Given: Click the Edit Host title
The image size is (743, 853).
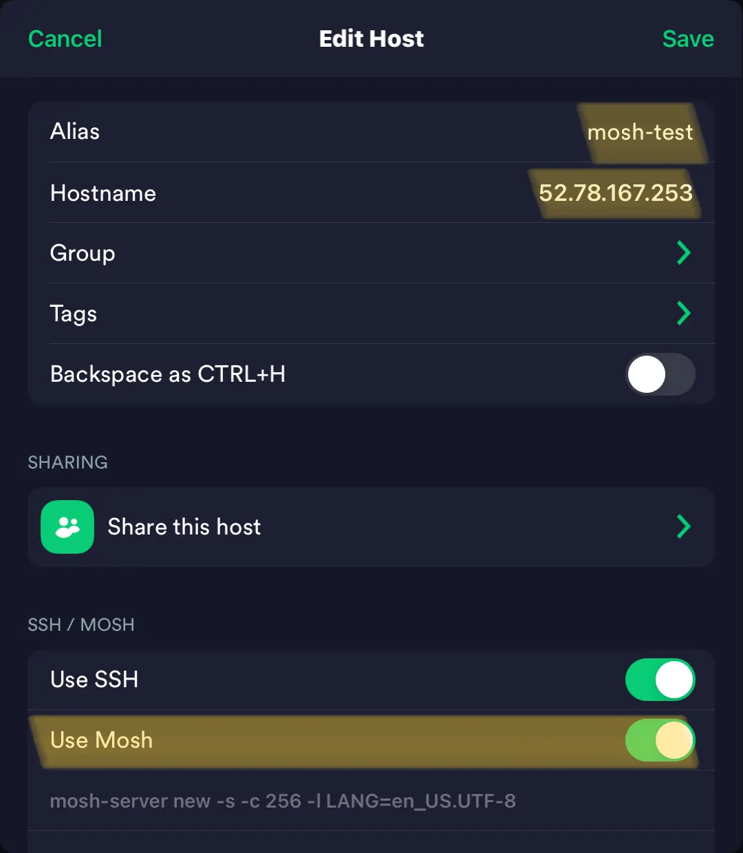Looking at the screenshot, I should point(371,39).
